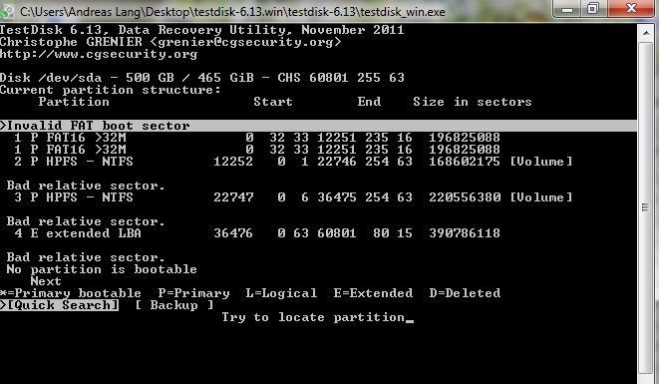Click the 'E=Extended' legend entry
The image size is (659, 384).
[x=373, y=293]
